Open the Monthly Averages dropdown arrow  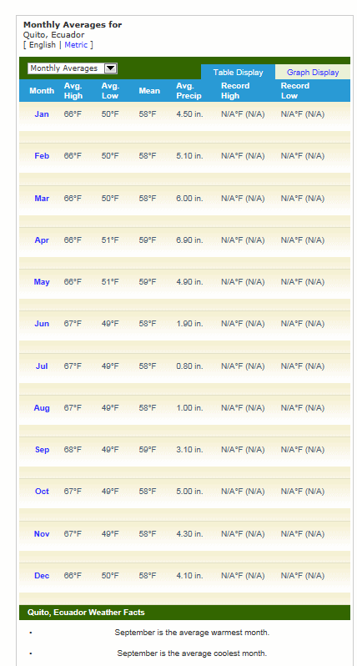[110, 68]
